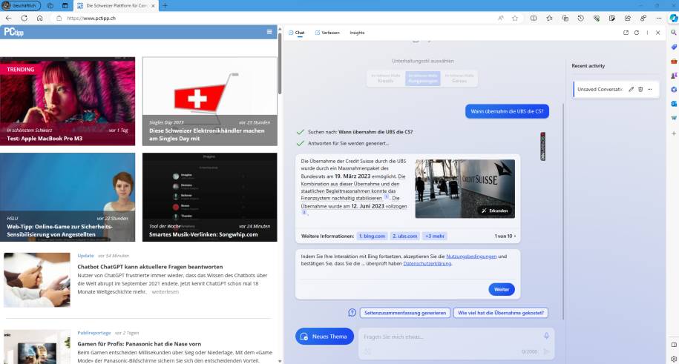
Task: Click 'Wie viel hat die Übernahme gekostet?' suggestion
Action: pos(501,313)
